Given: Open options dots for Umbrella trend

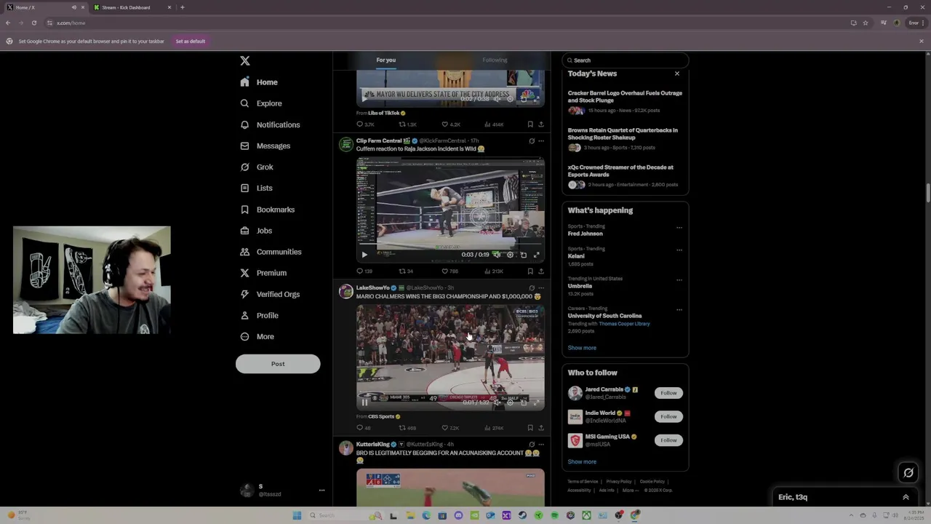Looking at the screenshot, I should [679, 279].
